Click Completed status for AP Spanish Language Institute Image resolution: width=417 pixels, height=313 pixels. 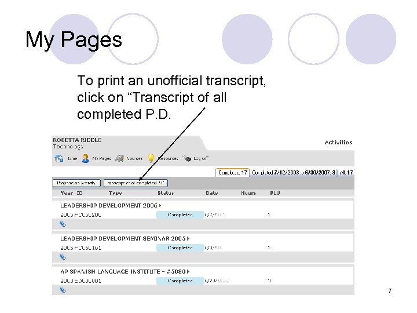180,281
